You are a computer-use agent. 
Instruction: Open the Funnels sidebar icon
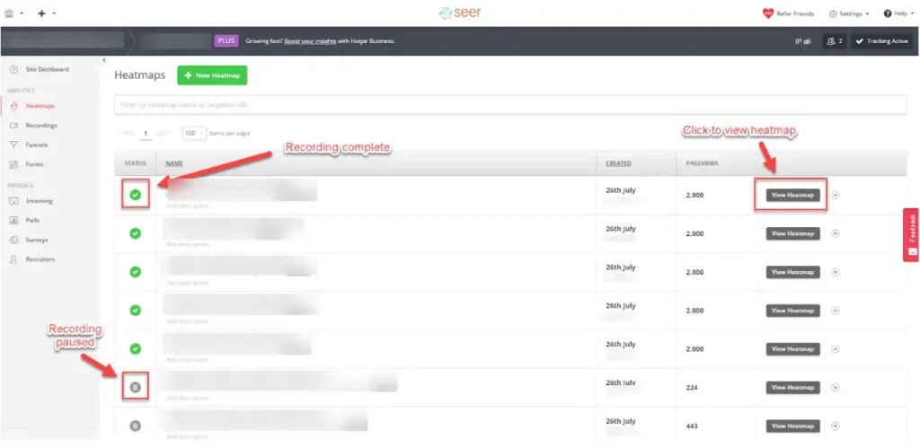[x=13, y=145]
